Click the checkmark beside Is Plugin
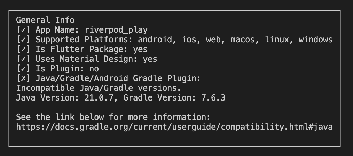Screen dimensions: 353x156 click(x=23, y=69)
